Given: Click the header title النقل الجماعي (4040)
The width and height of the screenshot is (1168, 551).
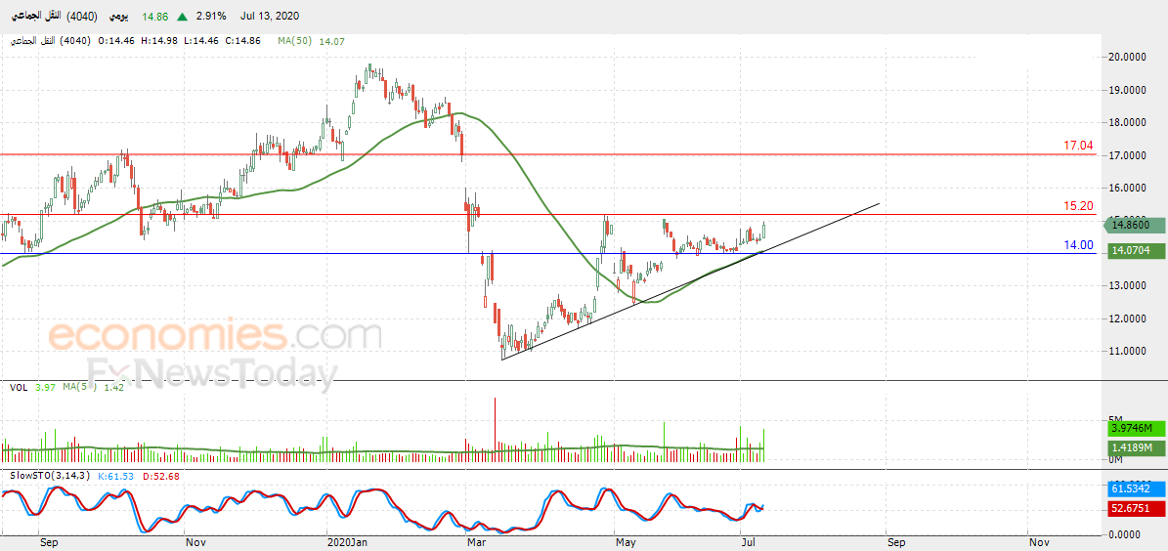Looking at the screenshot, I should click(54, 16).
